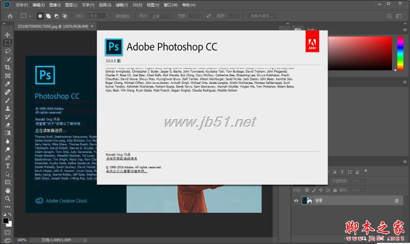Select the Rectangular Marquee tool in the toolbox
The height and width of the screenshot is (244, 410).
(x=7, y=43)
